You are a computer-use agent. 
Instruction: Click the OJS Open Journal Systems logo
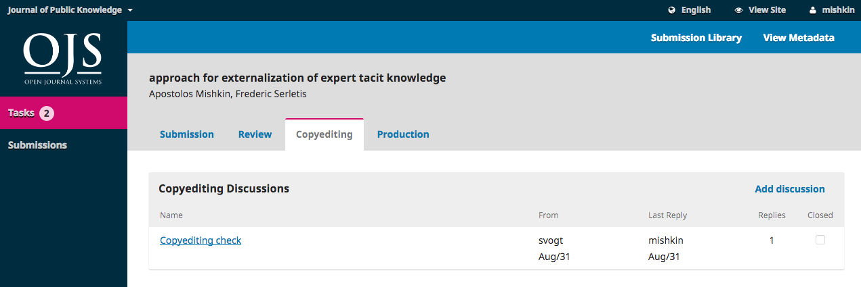(63, 59)
